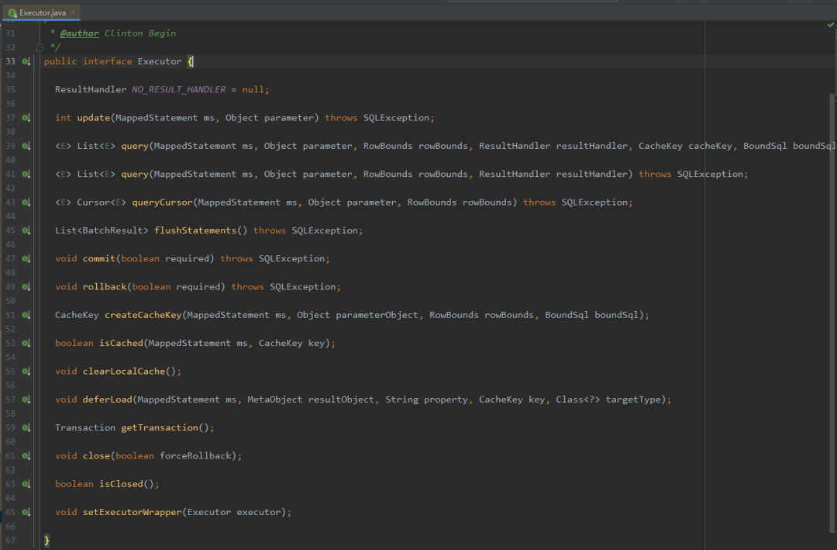Click gutter icon beside close method

click(26, 456)
